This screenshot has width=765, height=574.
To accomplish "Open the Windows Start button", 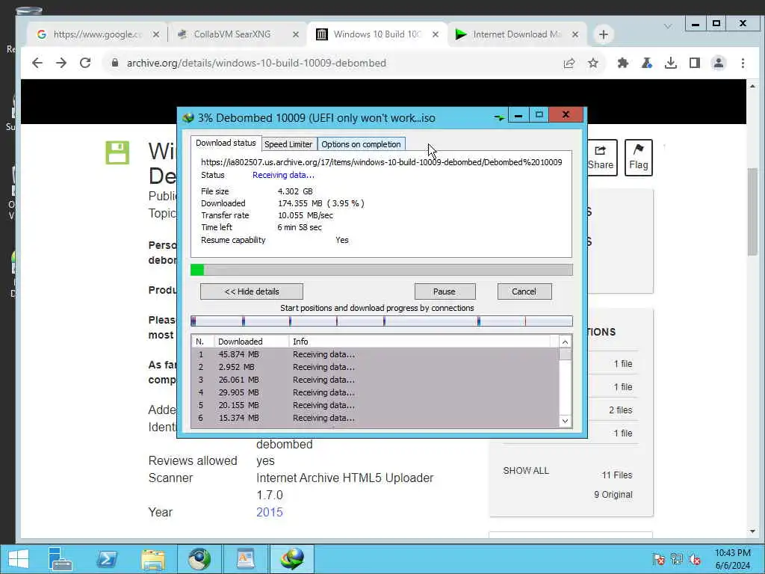I will pyautogui.click(x=19, y=559).
